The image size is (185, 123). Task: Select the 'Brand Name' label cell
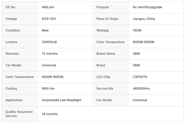coord(105,54)
